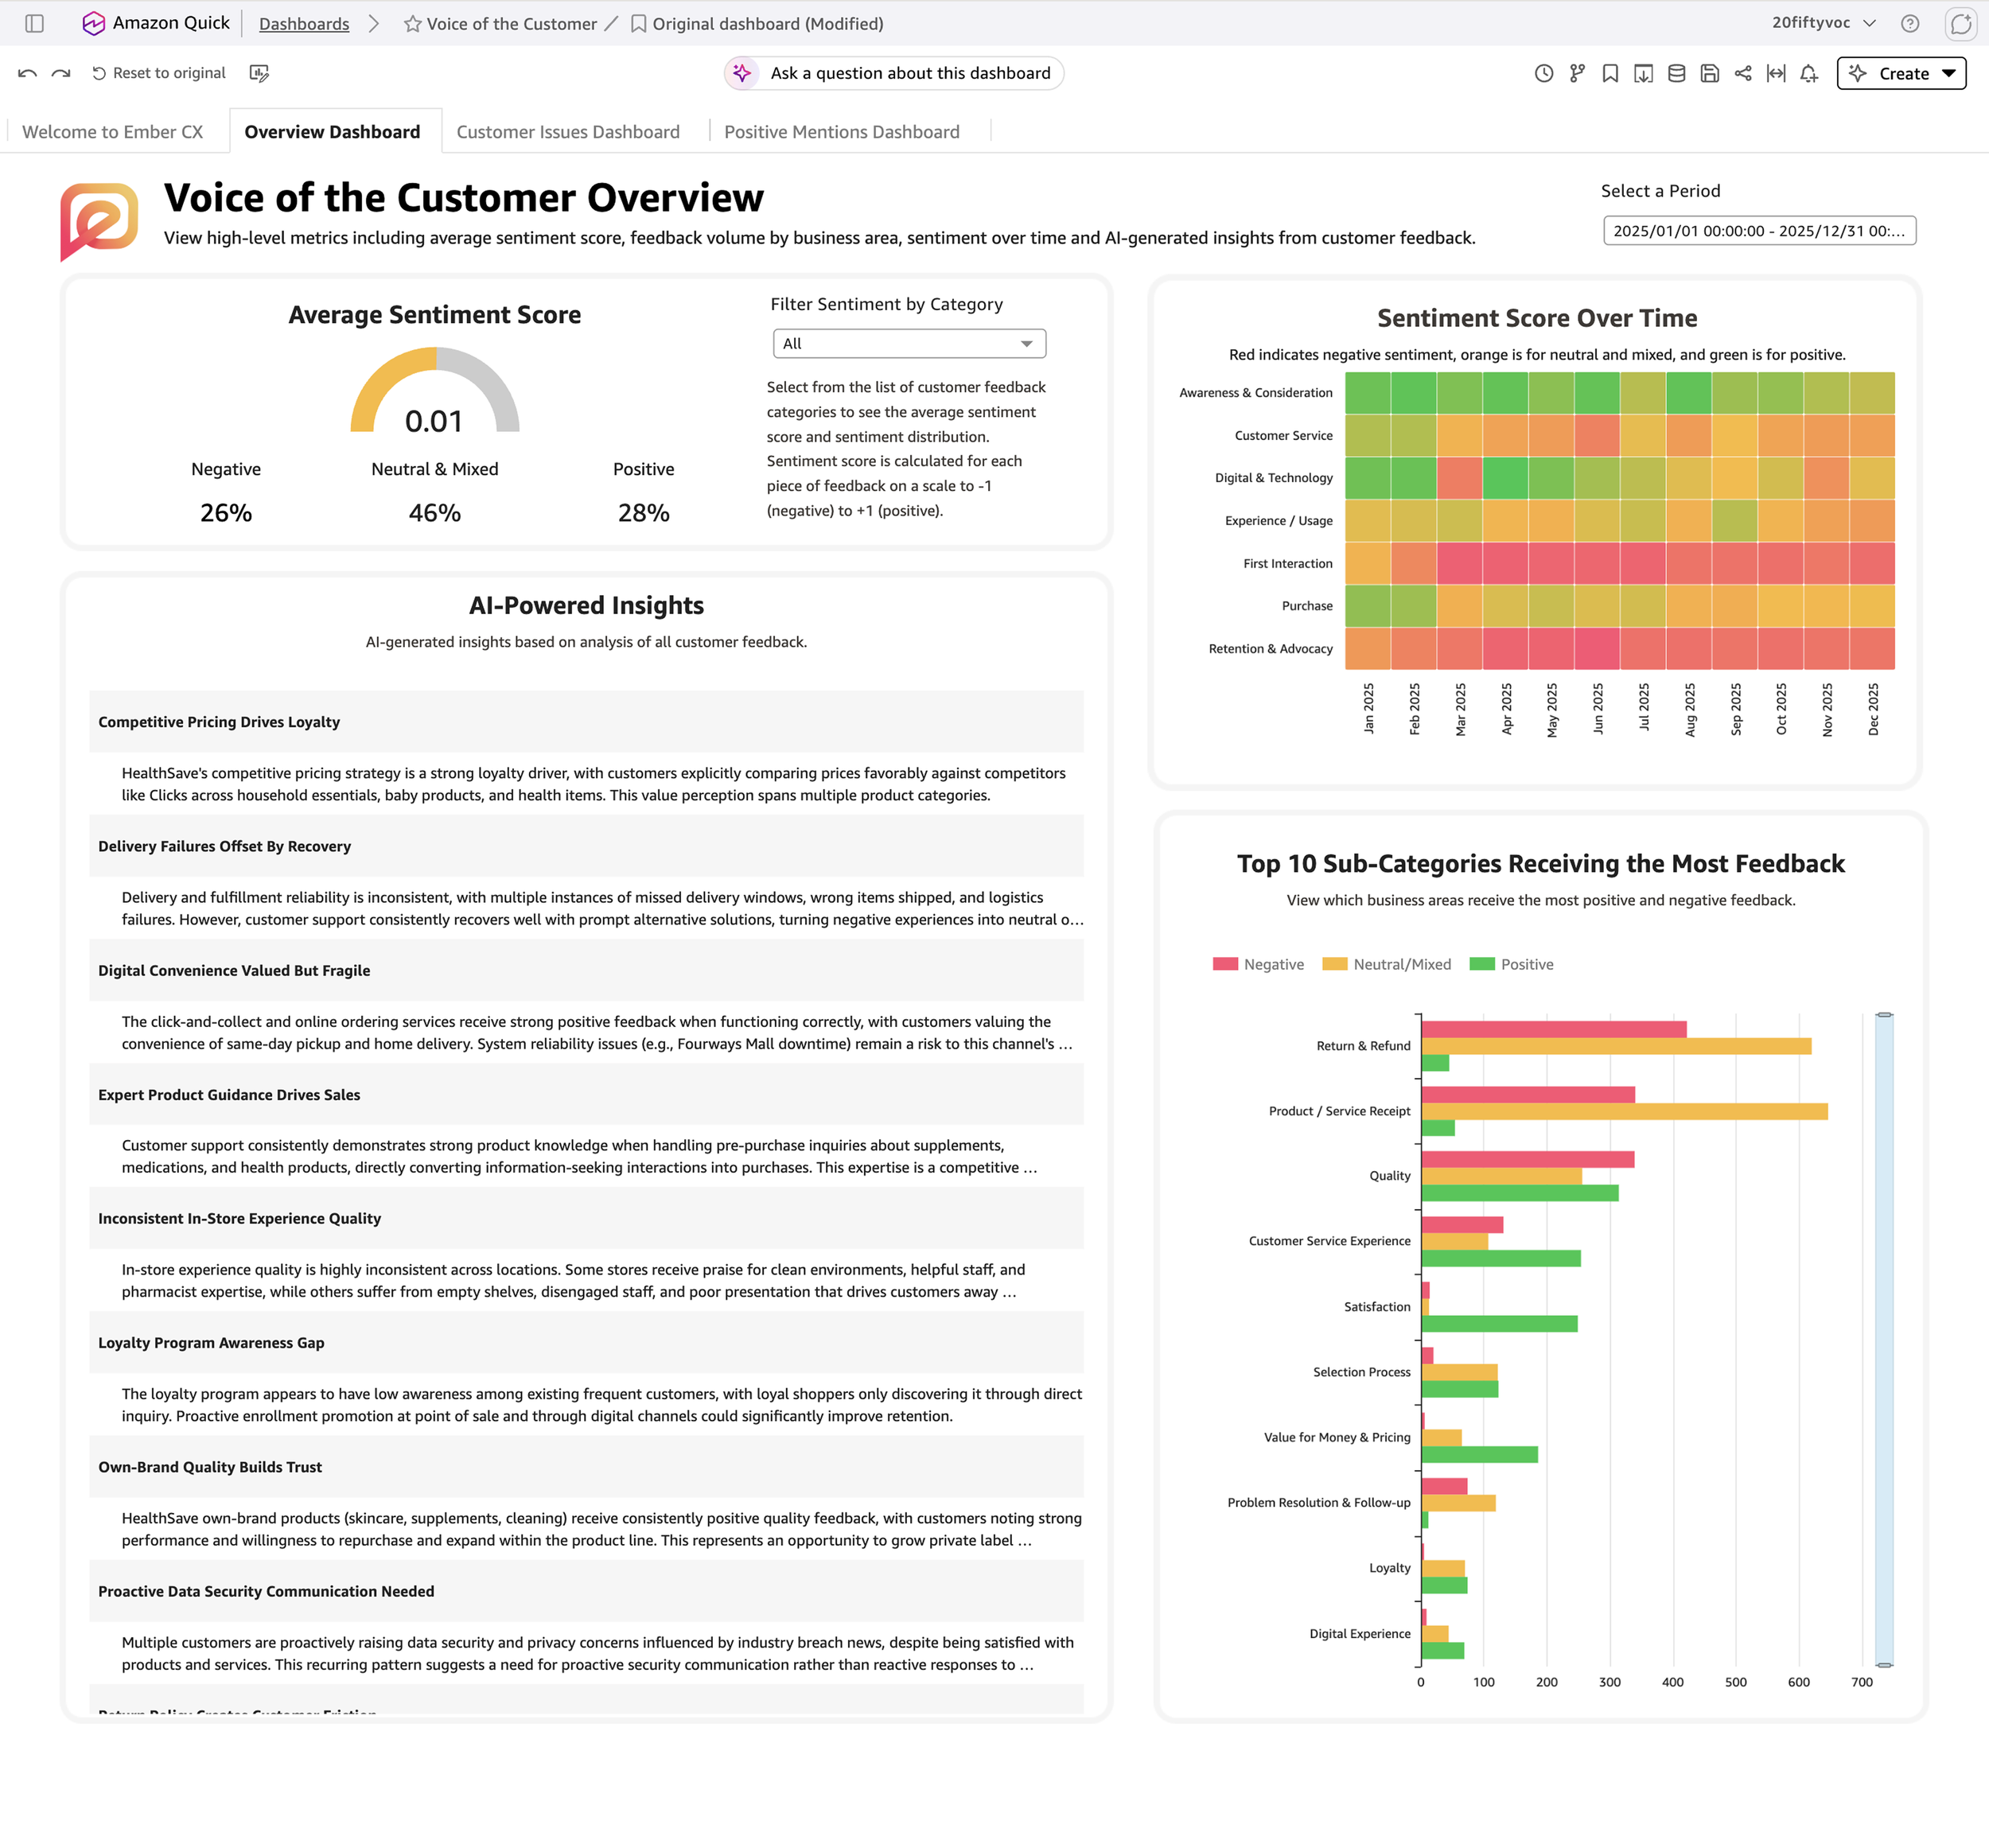Click the Ember CX logo

click(99, 221)
